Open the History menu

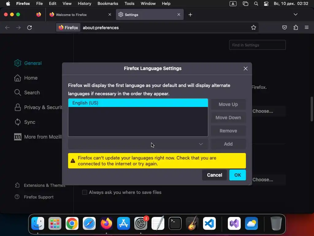coord(84,4)
